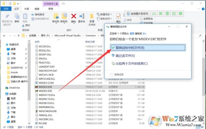
Task: Collapse the ribbon with the chevron
Action: (x=199, y=9)
